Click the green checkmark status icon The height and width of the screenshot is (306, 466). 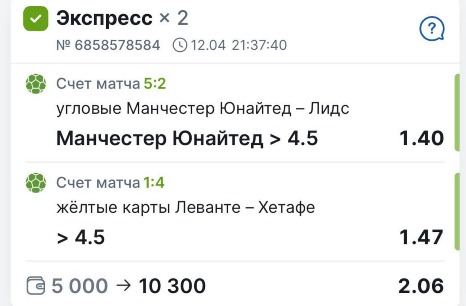pos(36,19)
